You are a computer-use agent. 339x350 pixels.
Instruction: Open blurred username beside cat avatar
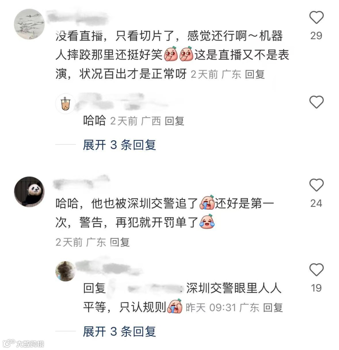click(109, 268)
